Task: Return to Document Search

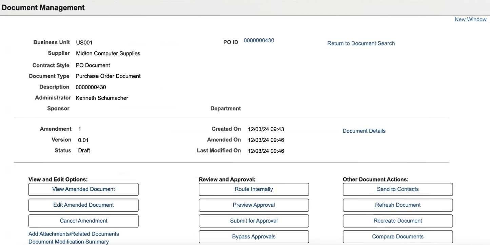Action: 361,43
